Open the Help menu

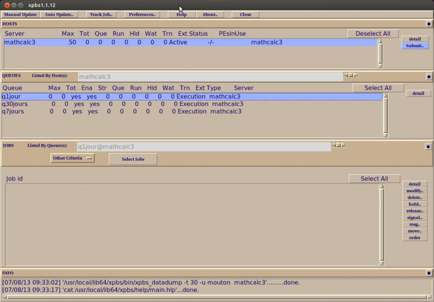[x=182, y=15]
